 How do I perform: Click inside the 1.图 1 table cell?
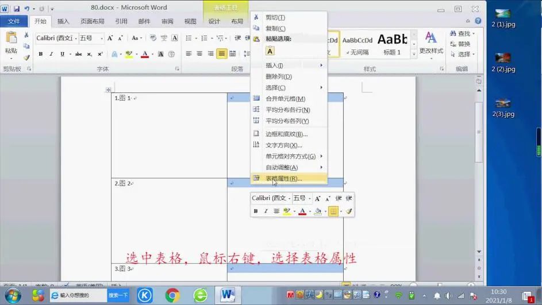(x=169, y=136)
